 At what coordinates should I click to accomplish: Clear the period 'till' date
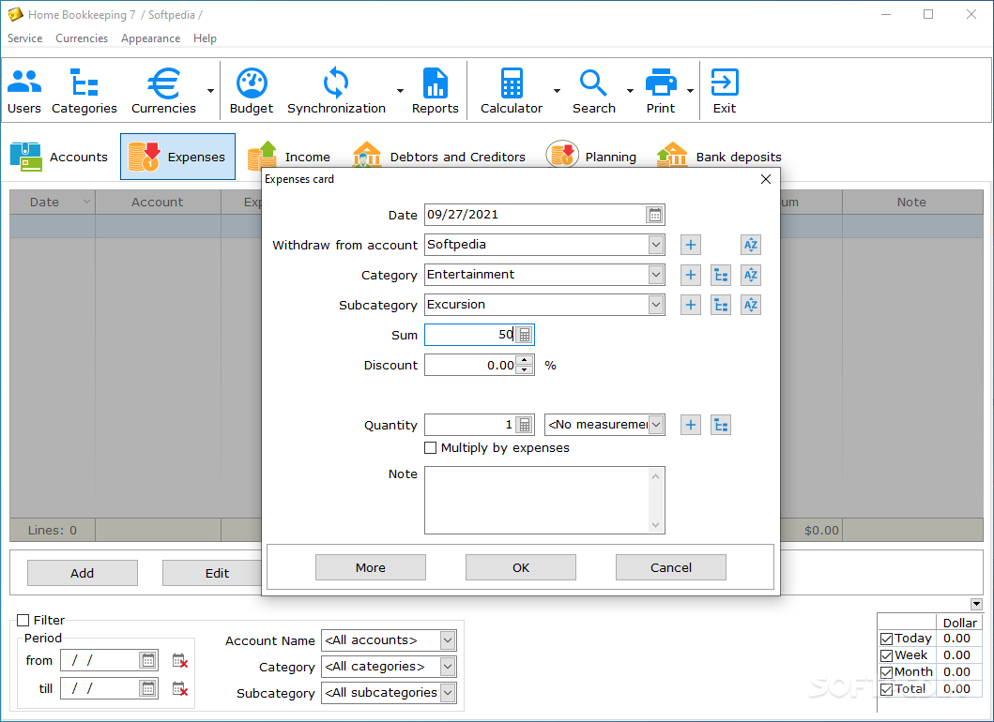coord(180,688)
